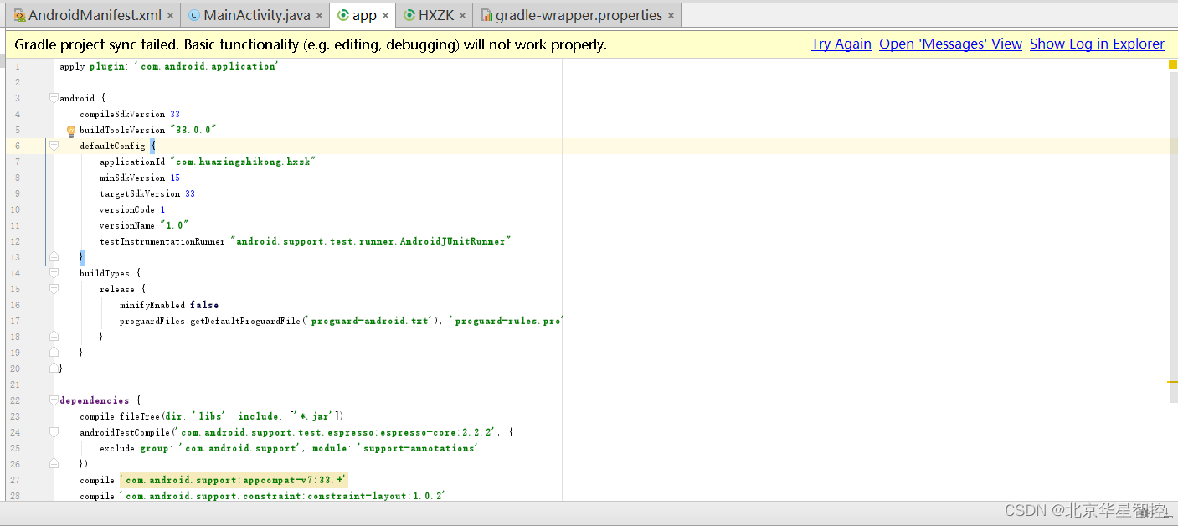Screen dimensions: 1178x526
Task: Collapse the androidTestCompile block fold marker
Action: (54, 431)
